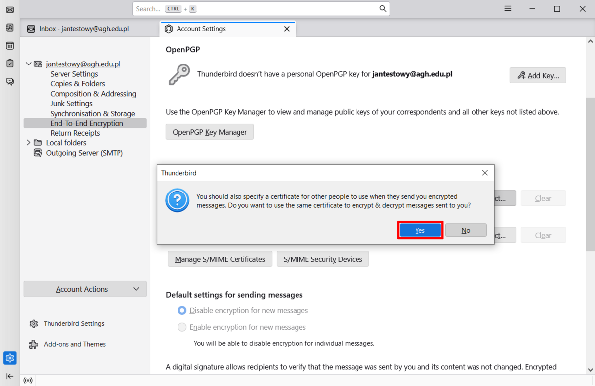
Task: Open the Thunderbird app menu hamburger
Action: coord(508,9)
